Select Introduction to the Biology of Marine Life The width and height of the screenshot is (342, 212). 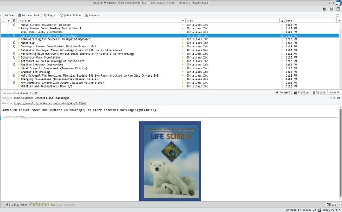(53, 61)
